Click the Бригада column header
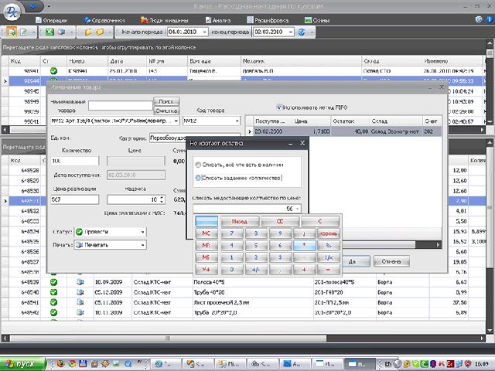The width and height of the screenshot is (495, 371). pyautogui.click(x=214, y=61)
